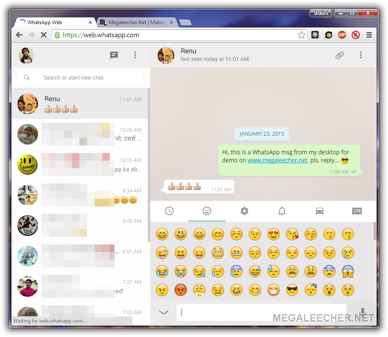Insert the heart-eyes emoji
The width and height of the screenshot is (388, 337).
click(274, 234)
